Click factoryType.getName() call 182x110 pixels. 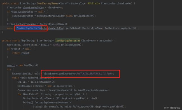tap(53, 24)
